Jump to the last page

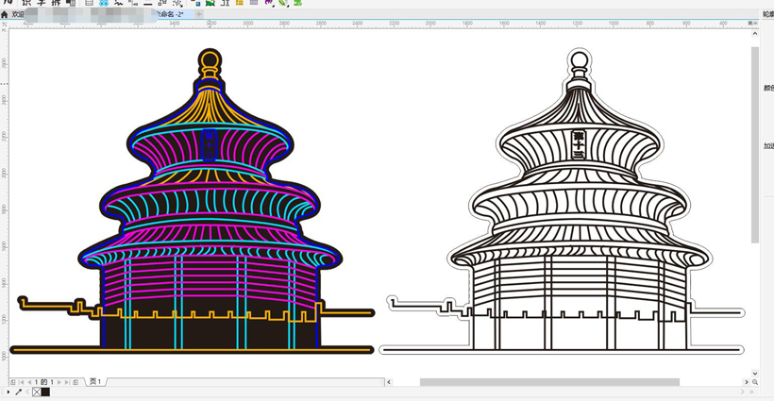coord(68,382)
